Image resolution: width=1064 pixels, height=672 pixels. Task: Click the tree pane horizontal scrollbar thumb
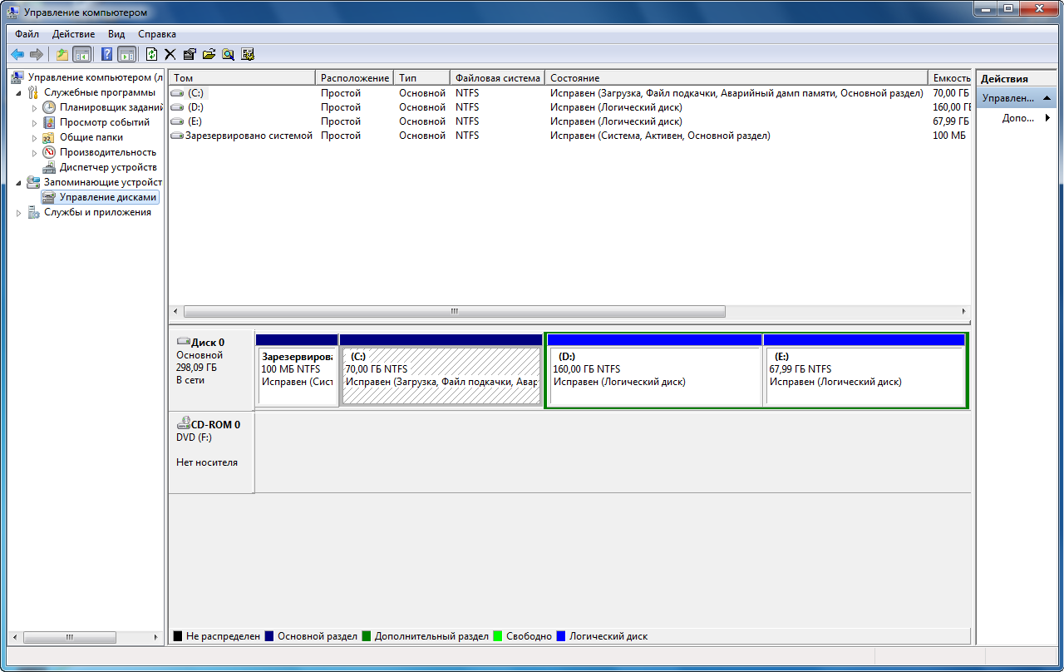70,637
